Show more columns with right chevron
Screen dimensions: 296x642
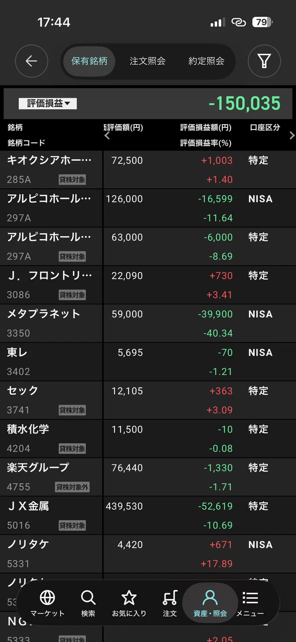(x=292, y=135)
